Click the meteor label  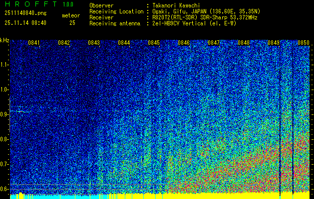point(71,15)
